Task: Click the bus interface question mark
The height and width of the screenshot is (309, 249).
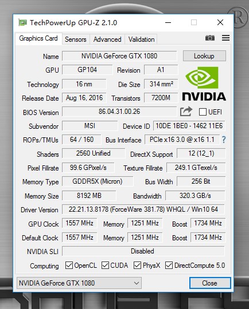Action: (224, 140)
